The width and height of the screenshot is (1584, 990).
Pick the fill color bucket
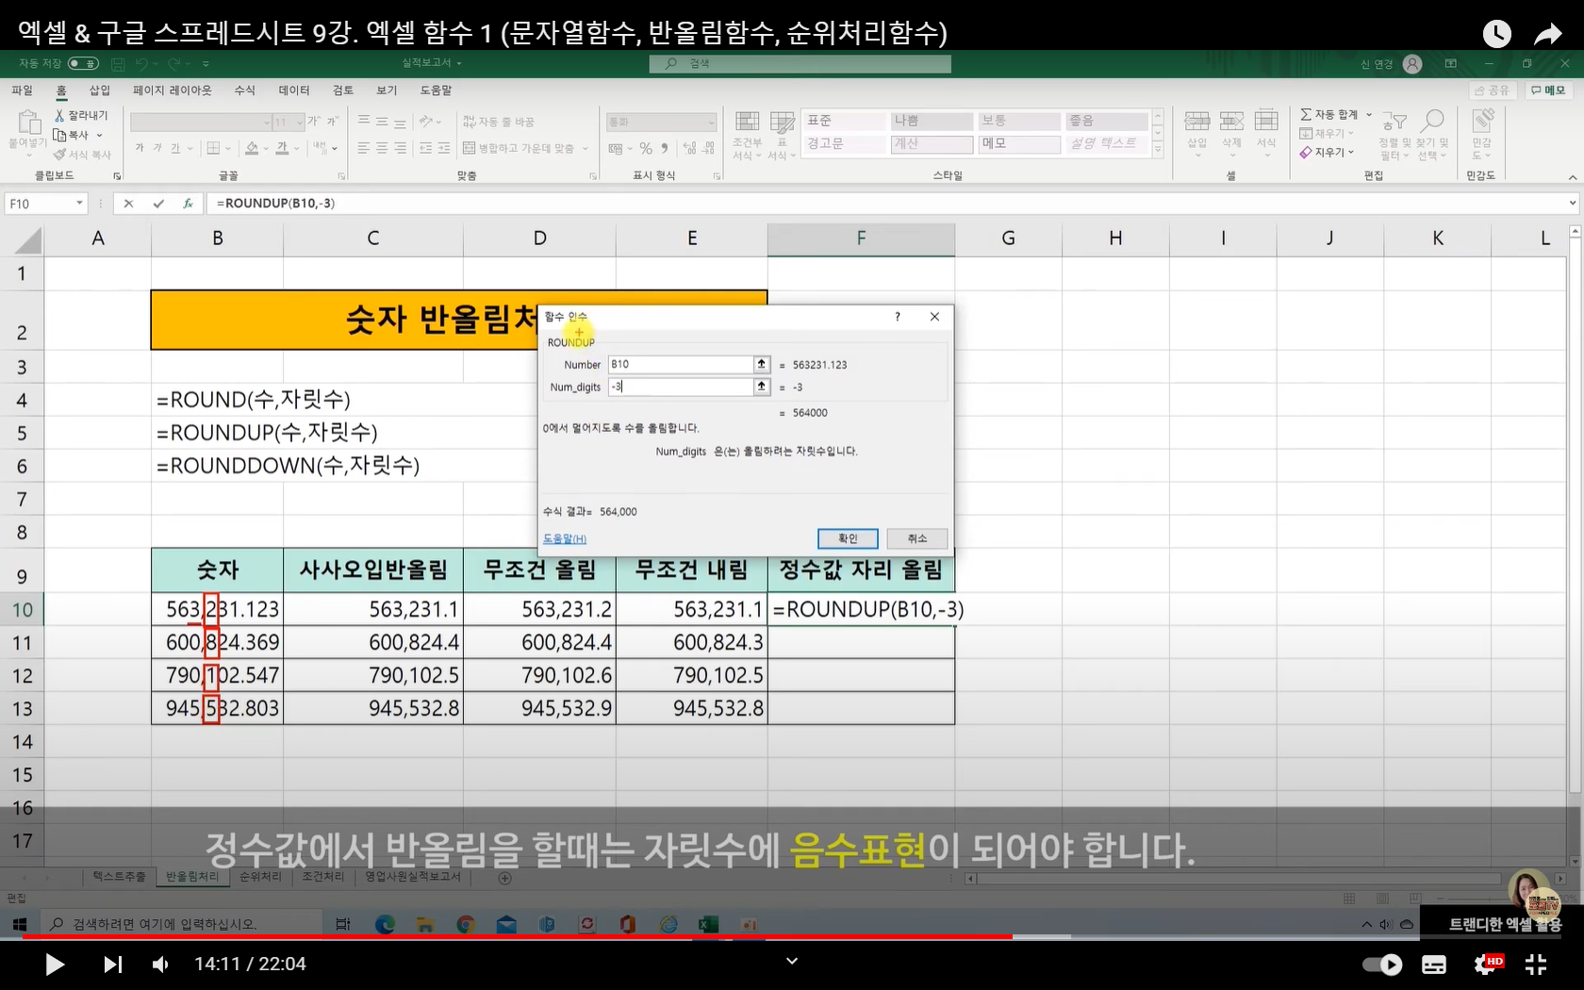pos(252,148)
